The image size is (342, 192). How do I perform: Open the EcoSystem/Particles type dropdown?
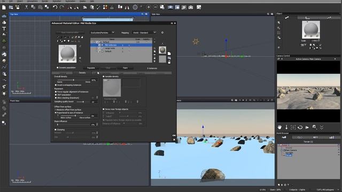pyautogui.click(x=102, y=33)
